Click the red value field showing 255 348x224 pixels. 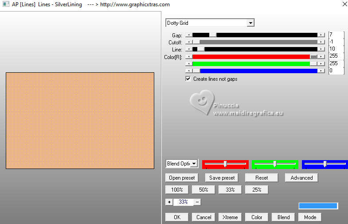[336, 56]
